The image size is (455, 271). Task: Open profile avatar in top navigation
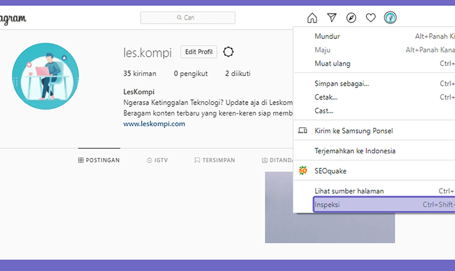tap(390, 18)
